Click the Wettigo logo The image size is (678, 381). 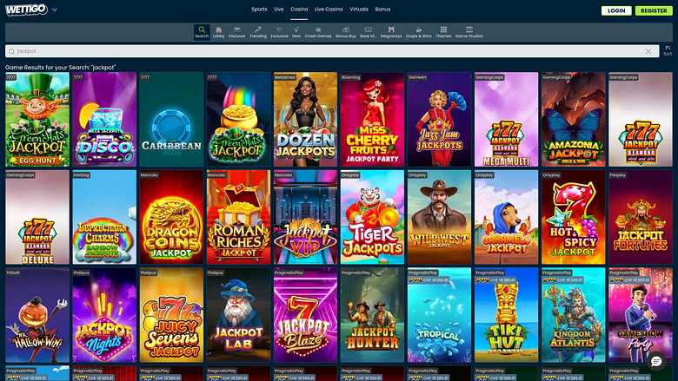tap(26, 10)
